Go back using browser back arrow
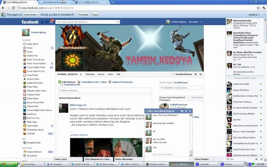 point(3,8)
